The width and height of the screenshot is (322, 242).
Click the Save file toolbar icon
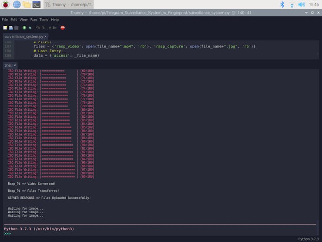tap(16, 28)
